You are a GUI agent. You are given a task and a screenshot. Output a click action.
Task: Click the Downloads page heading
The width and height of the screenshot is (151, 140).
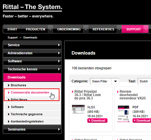pyautogui.click(x=83, y=53)
